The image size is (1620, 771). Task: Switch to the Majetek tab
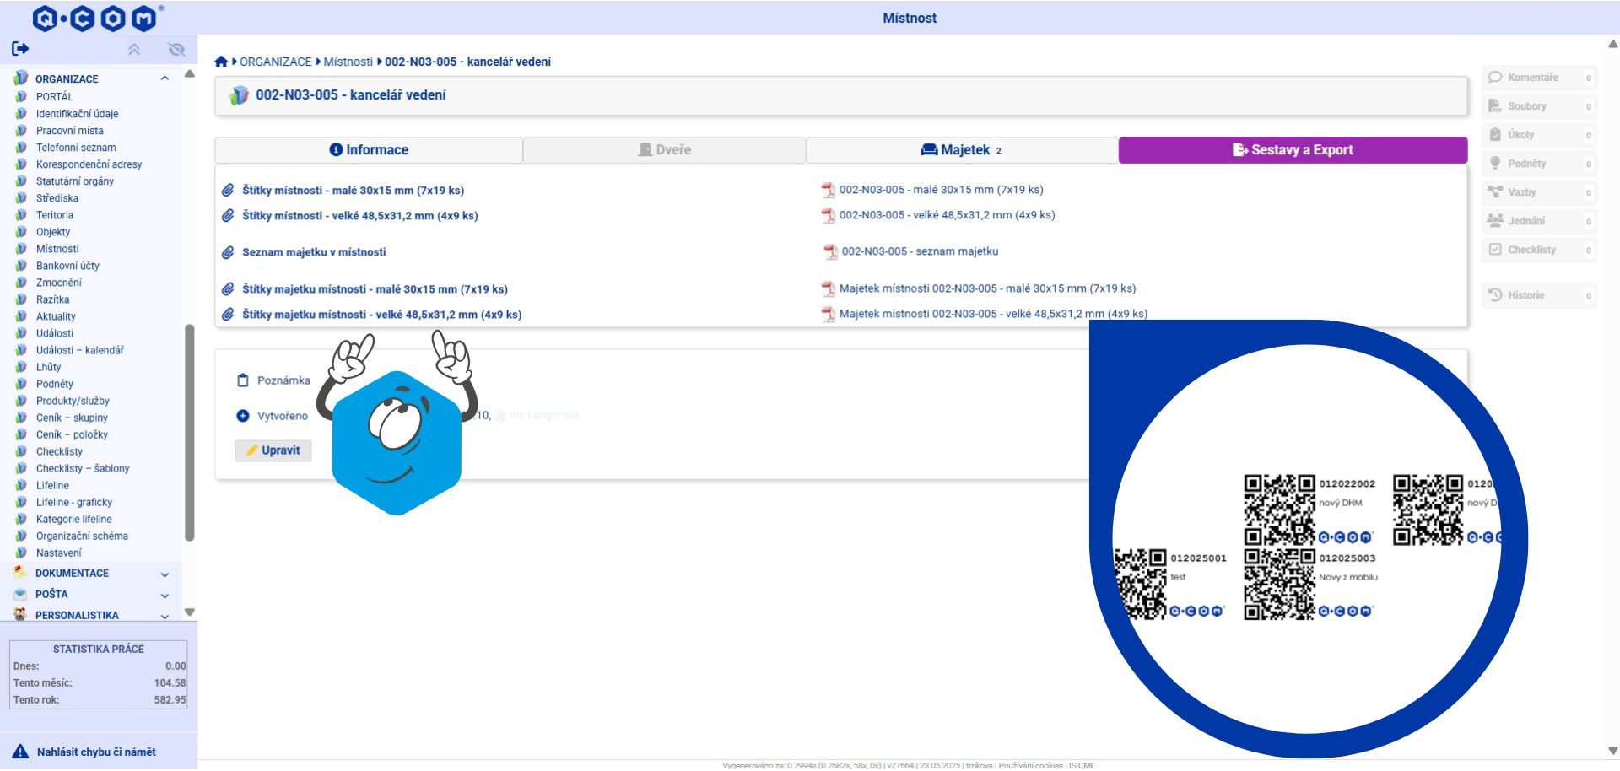tap(962, 150)
